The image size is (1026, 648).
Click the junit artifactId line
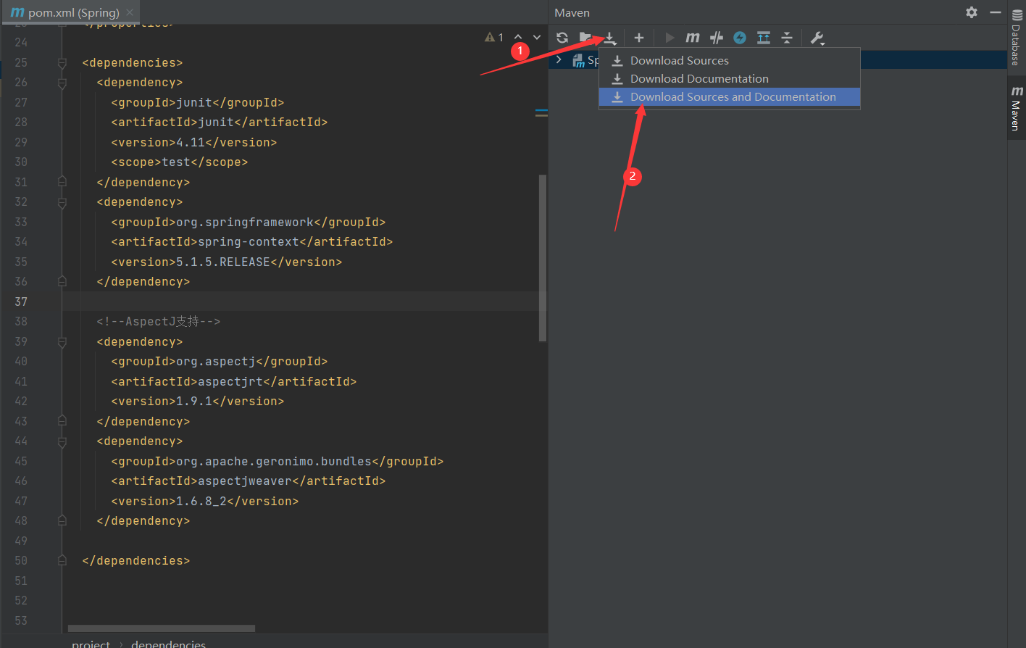coord(220,122)
